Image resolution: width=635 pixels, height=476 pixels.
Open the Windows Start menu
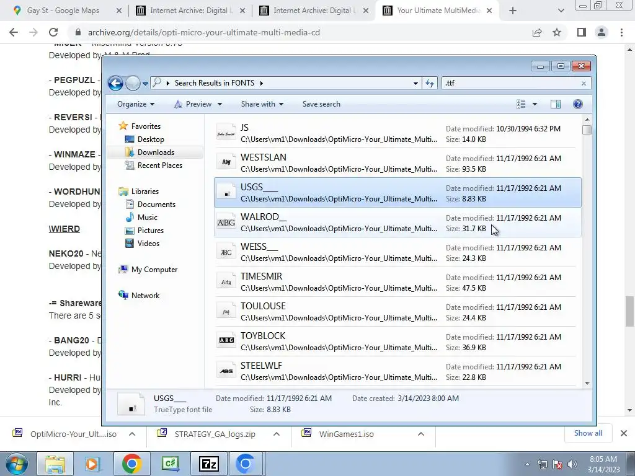[16, 464]
